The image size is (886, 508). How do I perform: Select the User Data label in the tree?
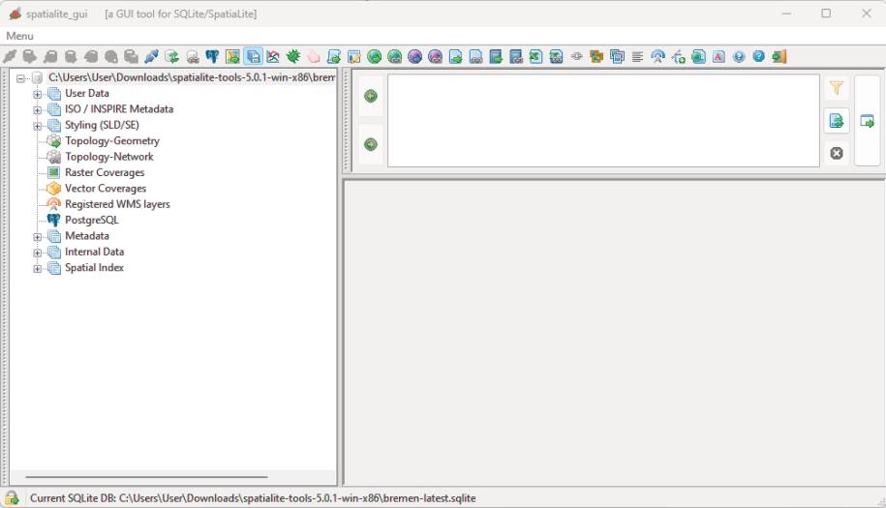(x=86, y=93)
